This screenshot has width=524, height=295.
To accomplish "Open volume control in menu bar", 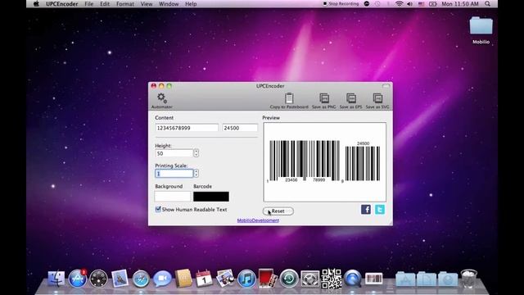I will tap(410, 4).
